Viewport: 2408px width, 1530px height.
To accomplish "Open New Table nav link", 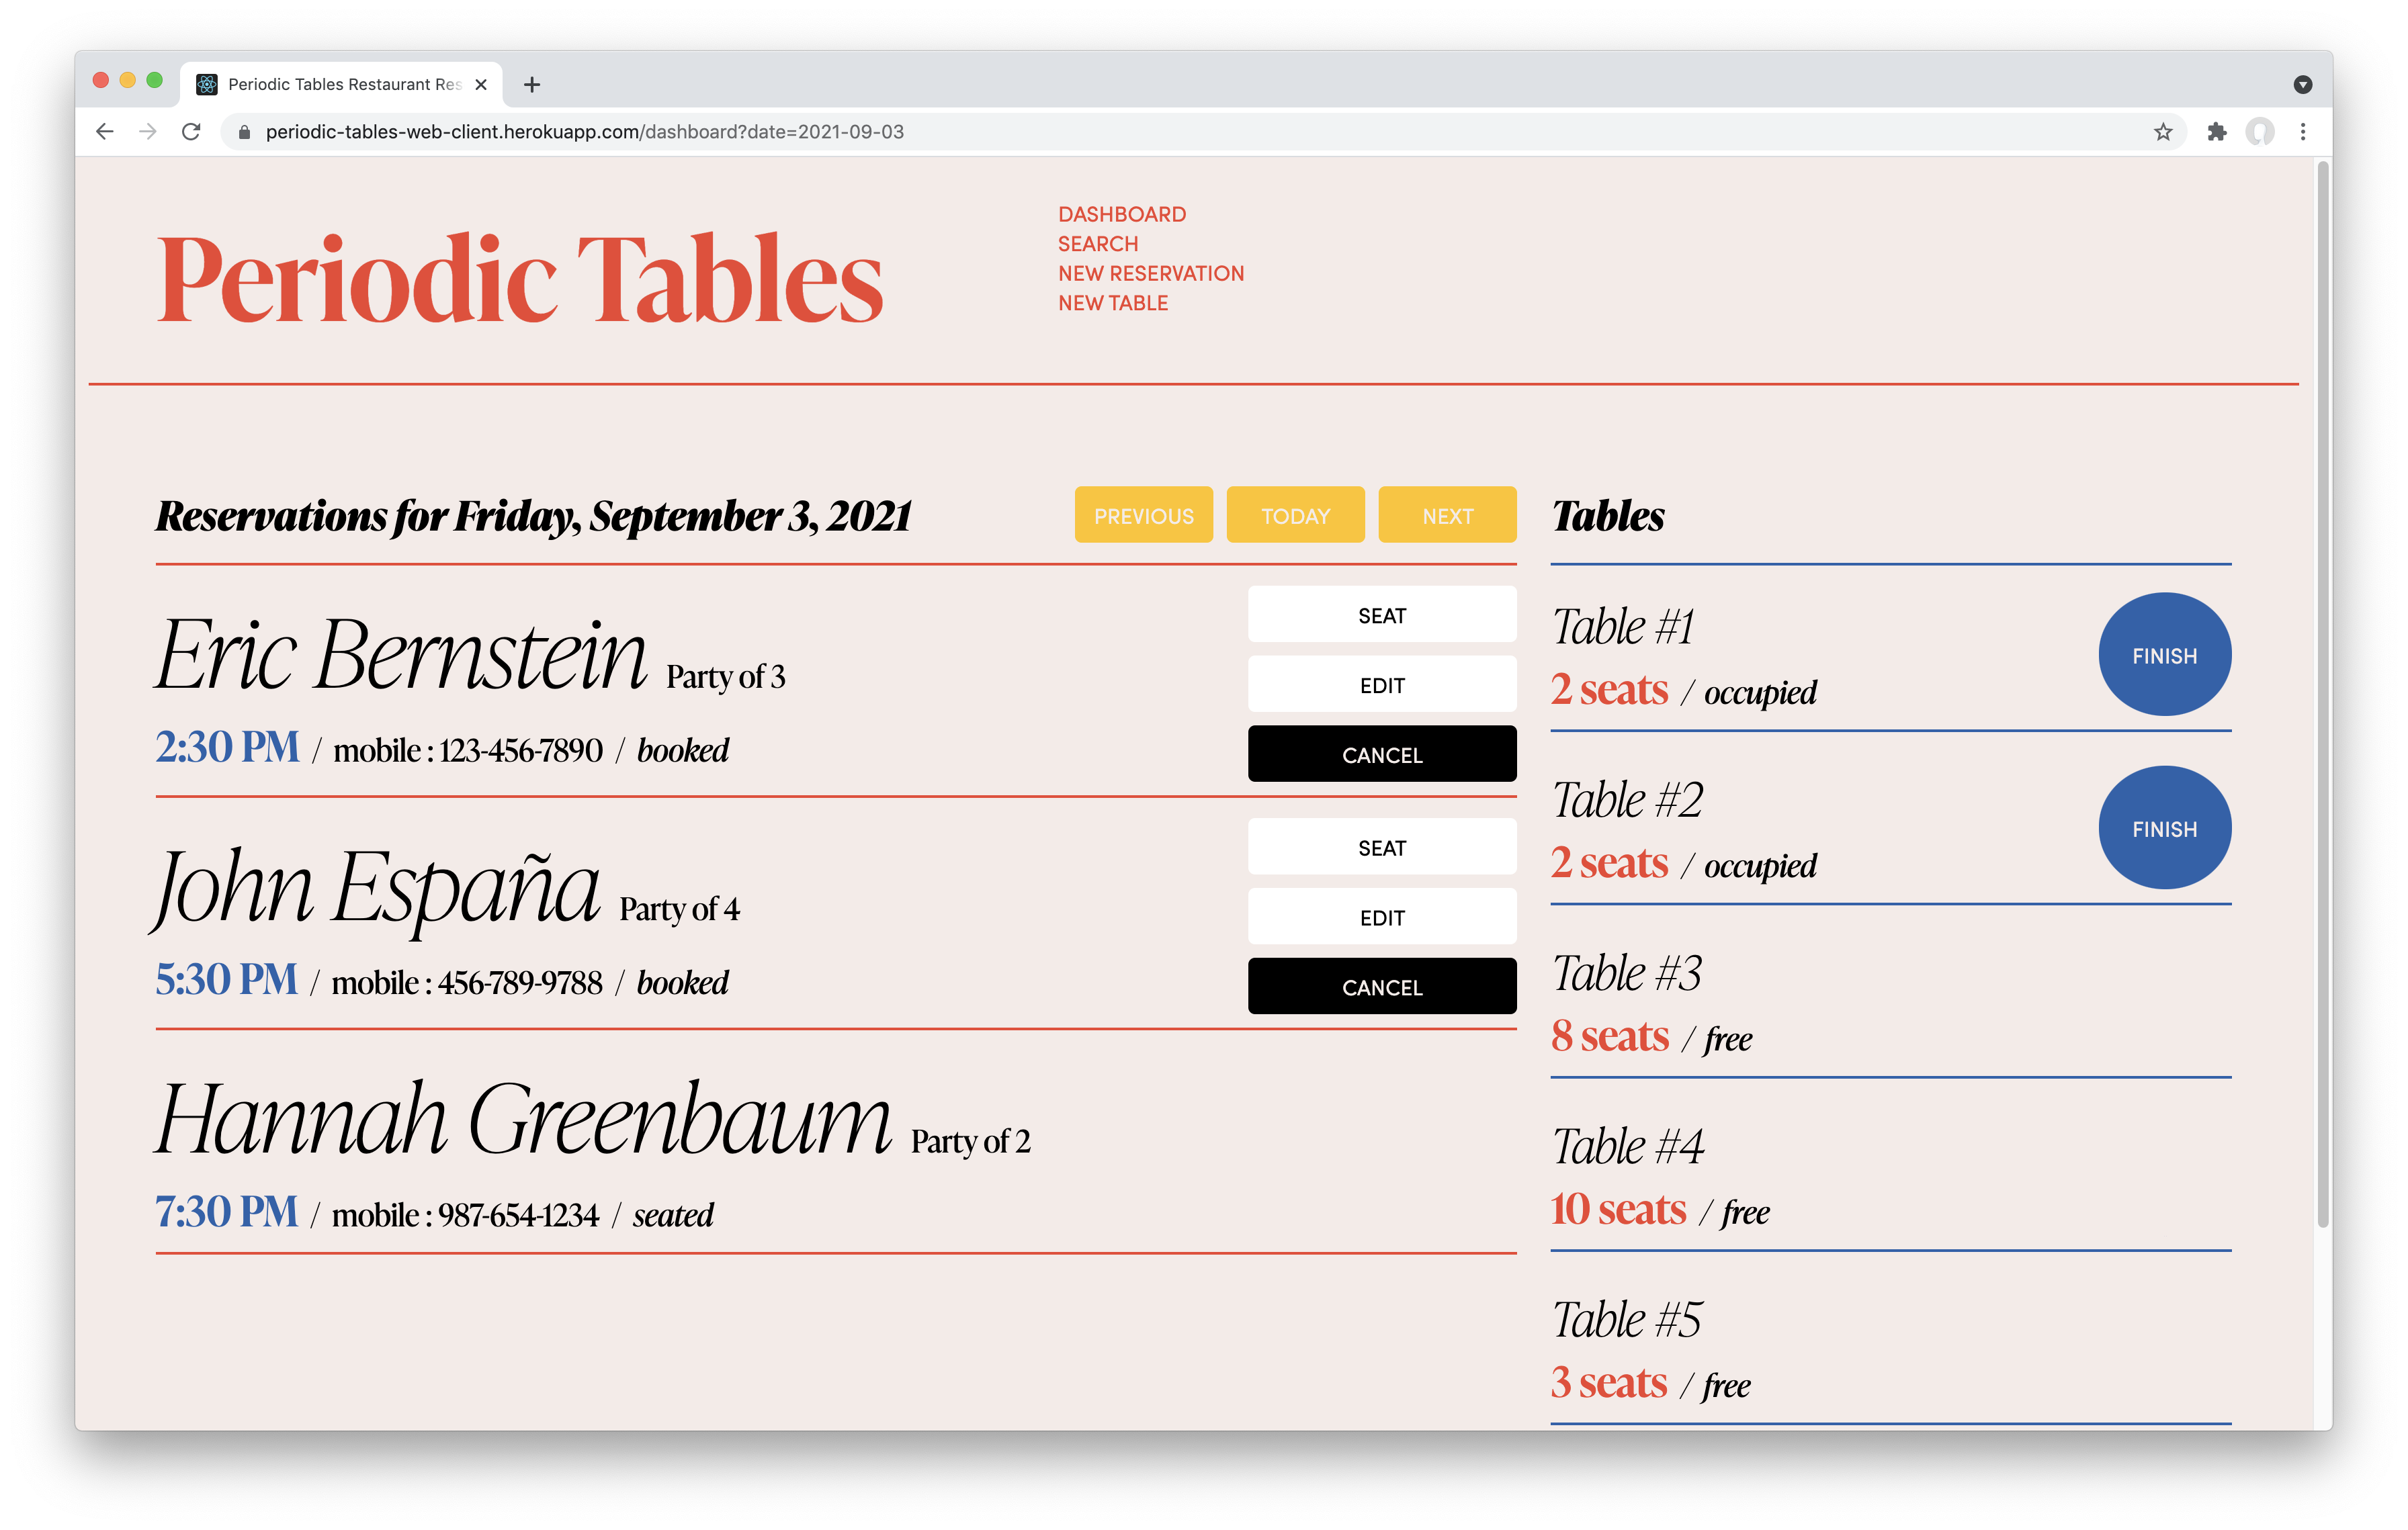I will [x=1112, y=303].
